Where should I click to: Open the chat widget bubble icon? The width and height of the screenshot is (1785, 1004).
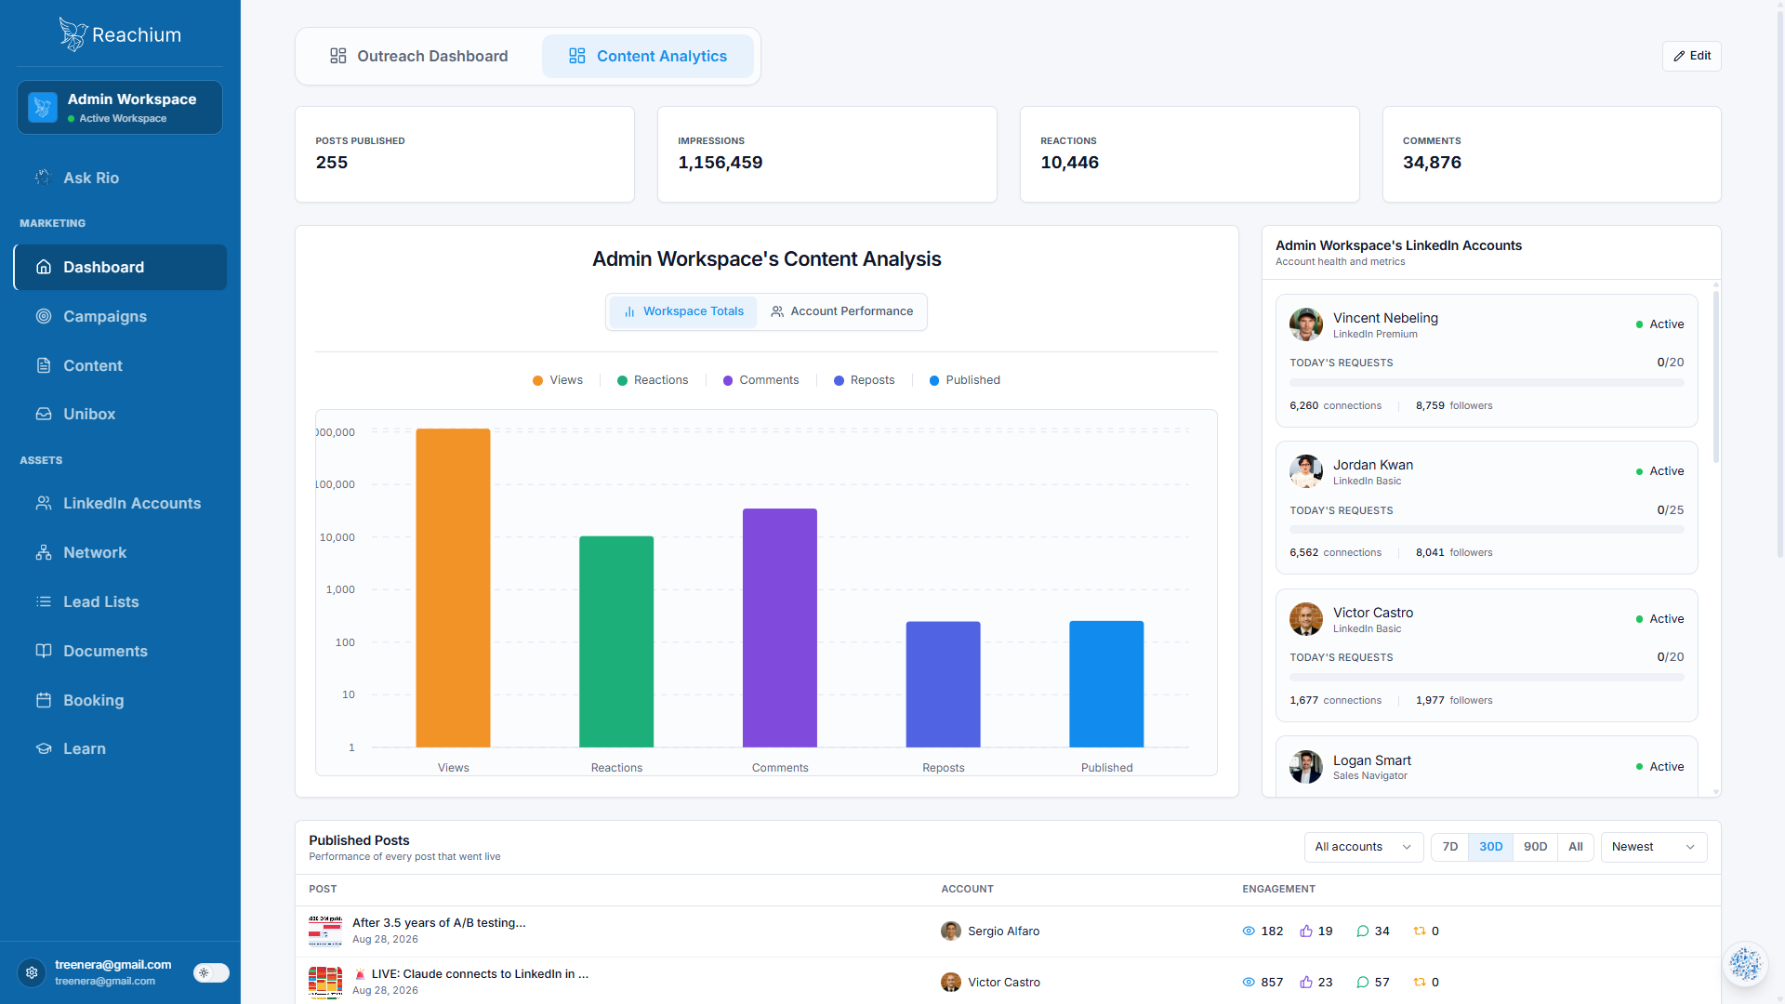1745,964
